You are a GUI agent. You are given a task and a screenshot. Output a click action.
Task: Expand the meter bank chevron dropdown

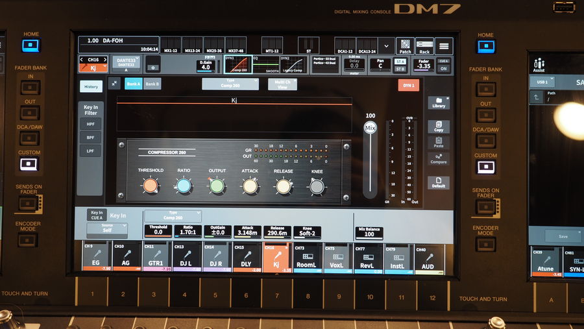(x=386, y=46)
